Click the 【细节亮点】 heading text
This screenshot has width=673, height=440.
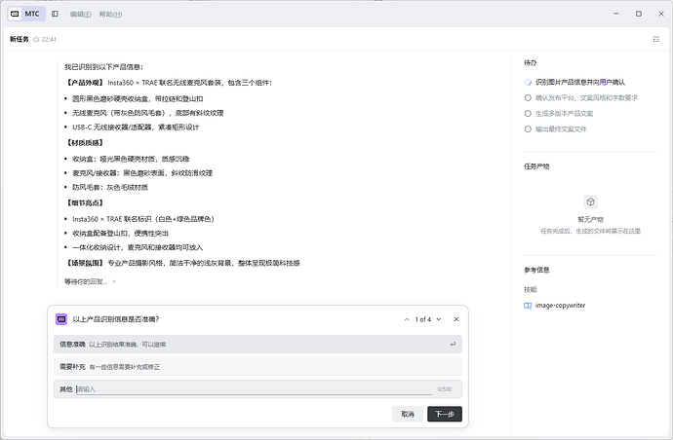coord(84,202)
